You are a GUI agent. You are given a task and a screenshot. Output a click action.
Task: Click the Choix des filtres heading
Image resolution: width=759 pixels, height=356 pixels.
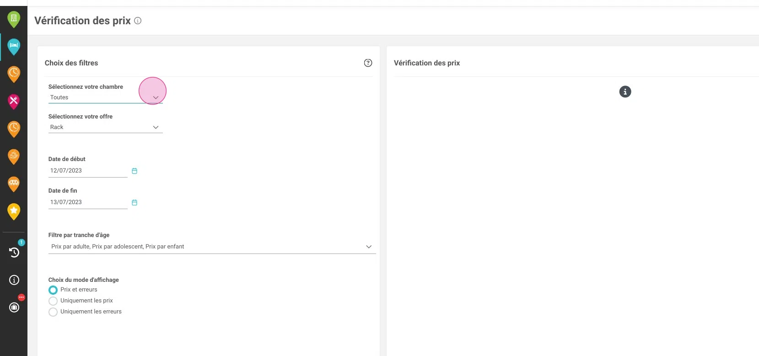coord(71,63)
